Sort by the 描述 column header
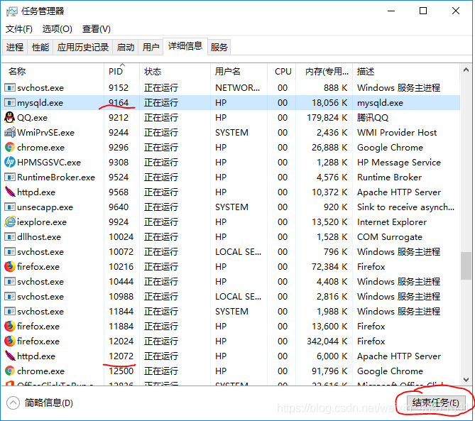 pyautogui.click(x=406, y=72)
